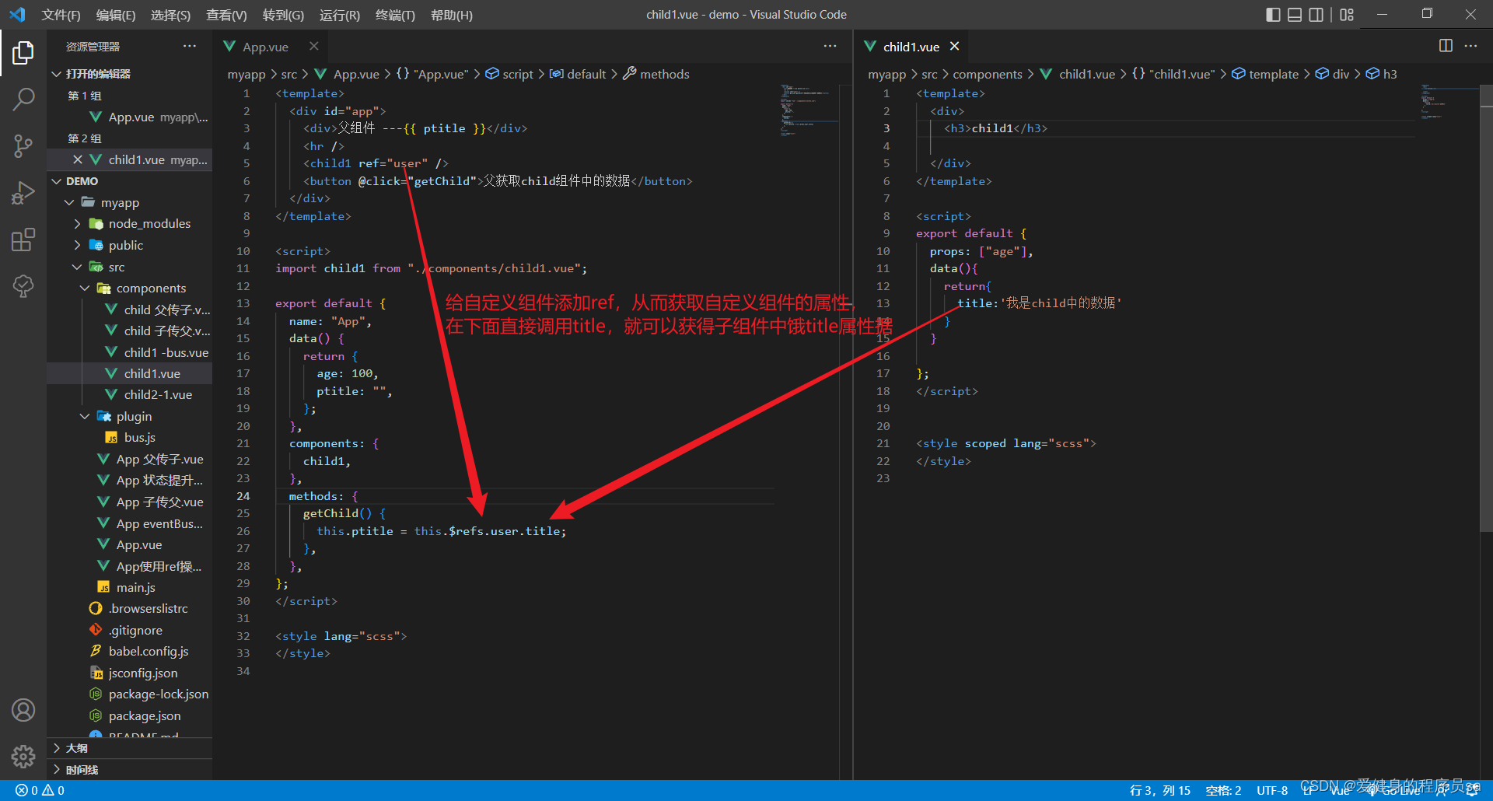Open jsconfig.json file
The height and width of the screenshot is (801, 1493).
click(x=129, y=673)
